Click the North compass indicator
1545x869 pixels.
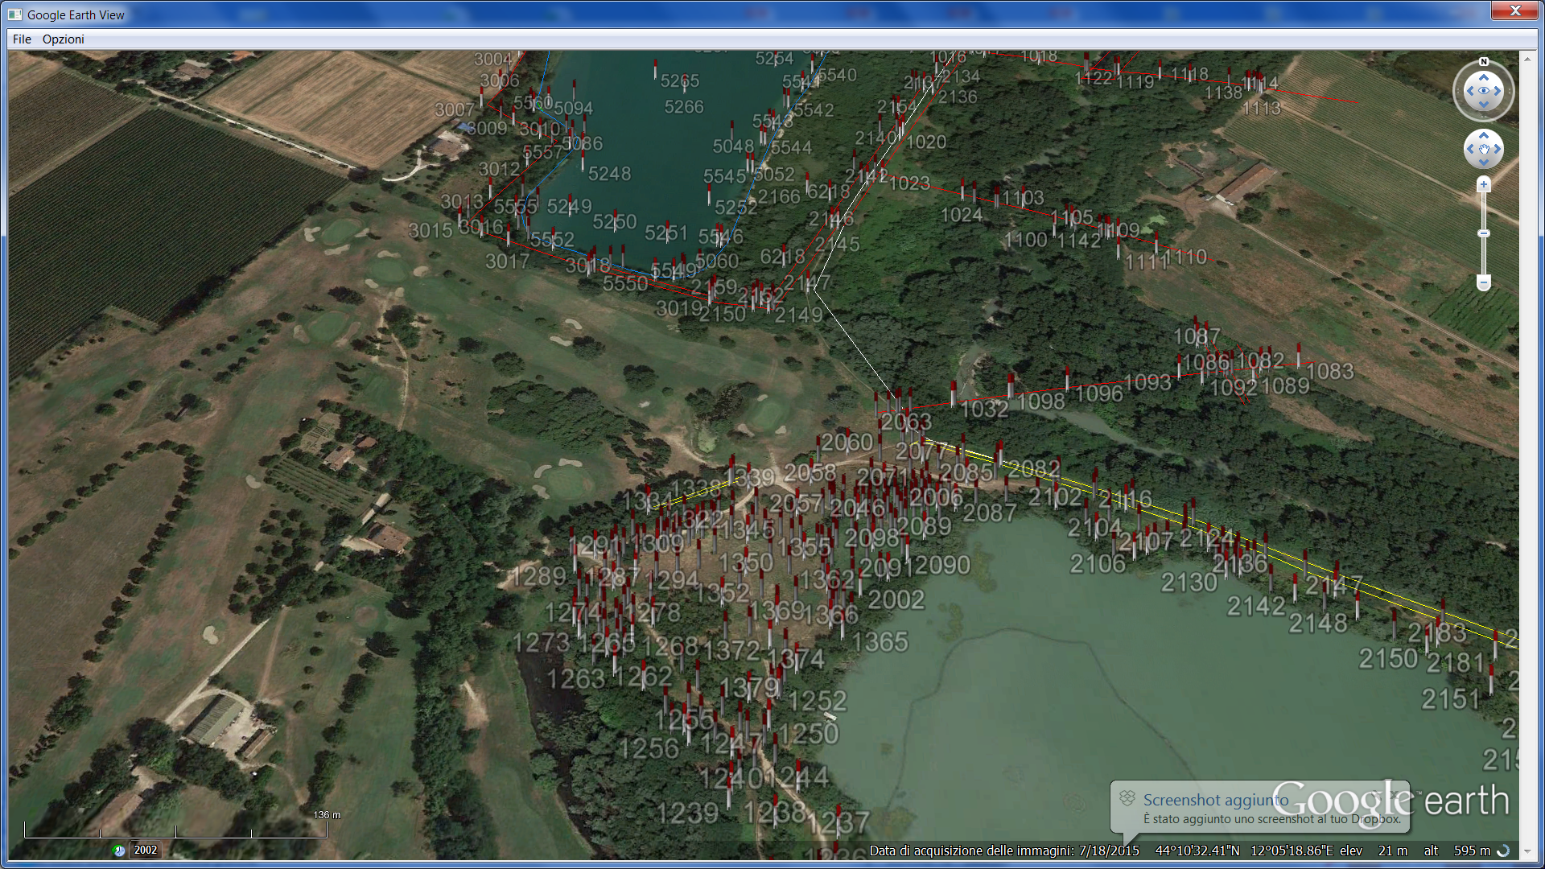(x=1484, y=62)
